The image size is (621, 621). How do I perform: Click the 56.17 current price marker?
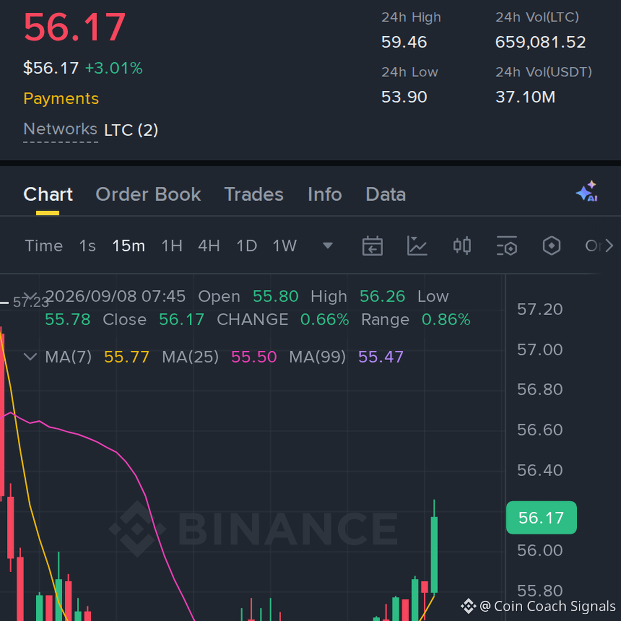pos(541,517)
